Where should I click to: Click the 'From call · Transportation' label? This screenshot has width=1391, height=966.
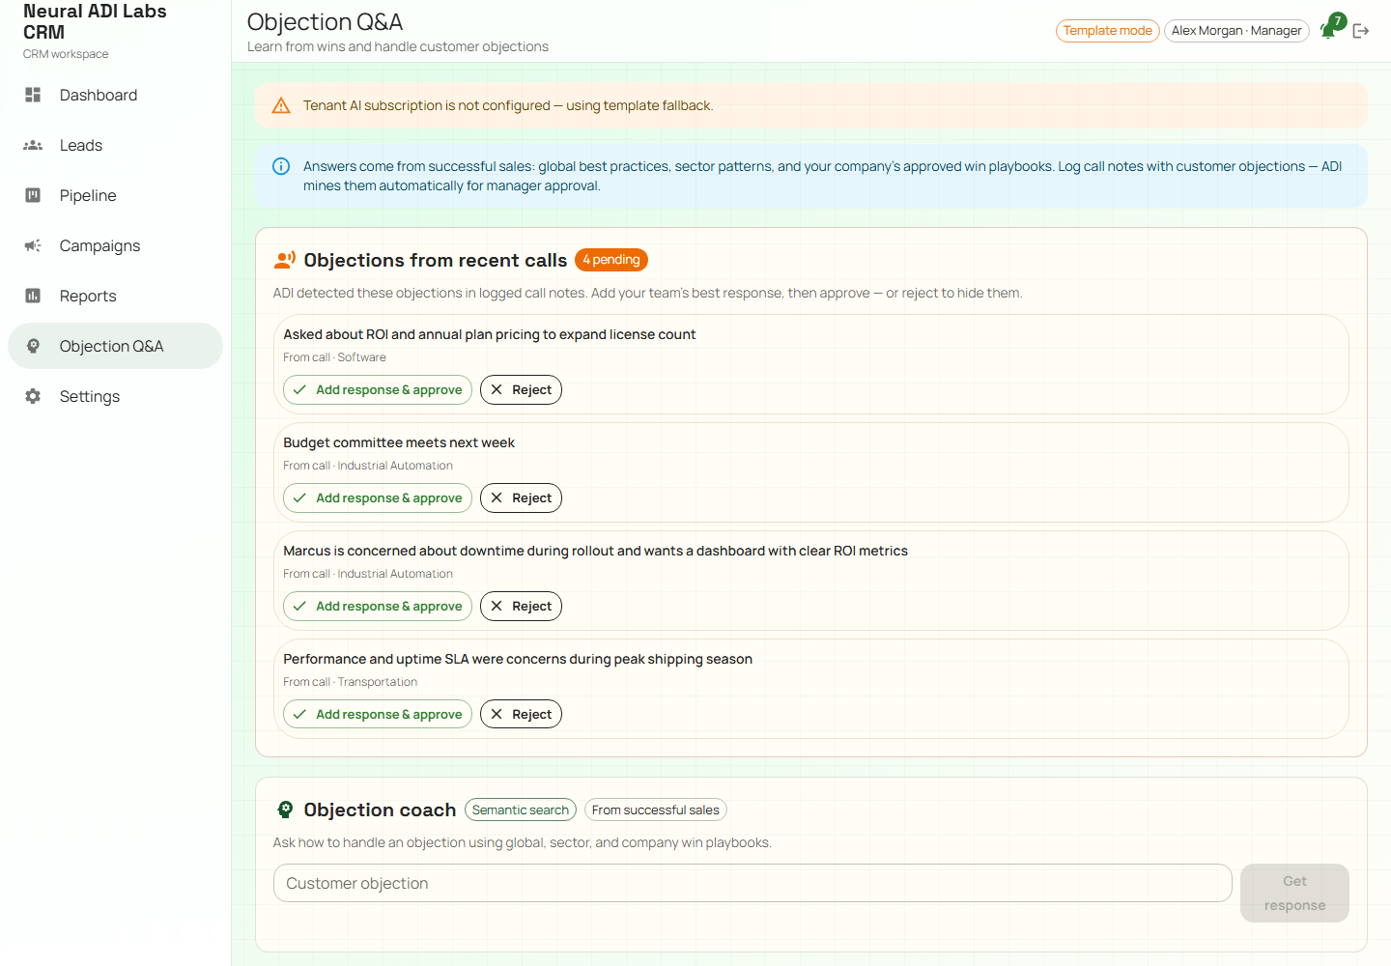pos(351,682)
